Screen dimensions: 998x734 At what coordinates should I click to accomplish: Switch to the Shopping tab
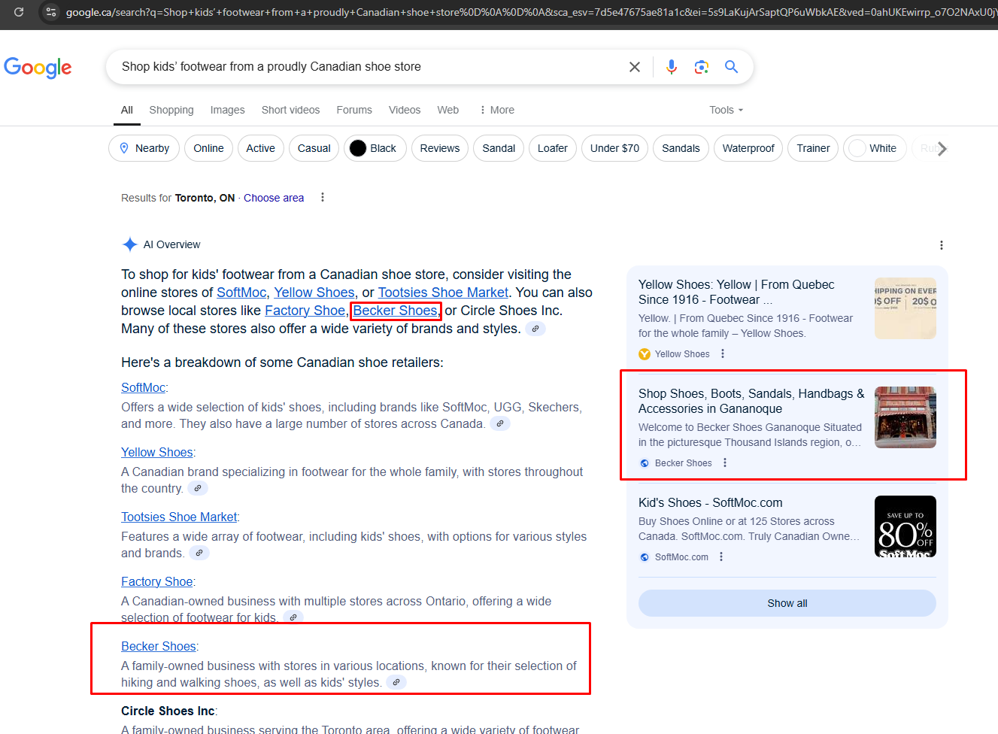pyautogui.click(x=171, y=110)
